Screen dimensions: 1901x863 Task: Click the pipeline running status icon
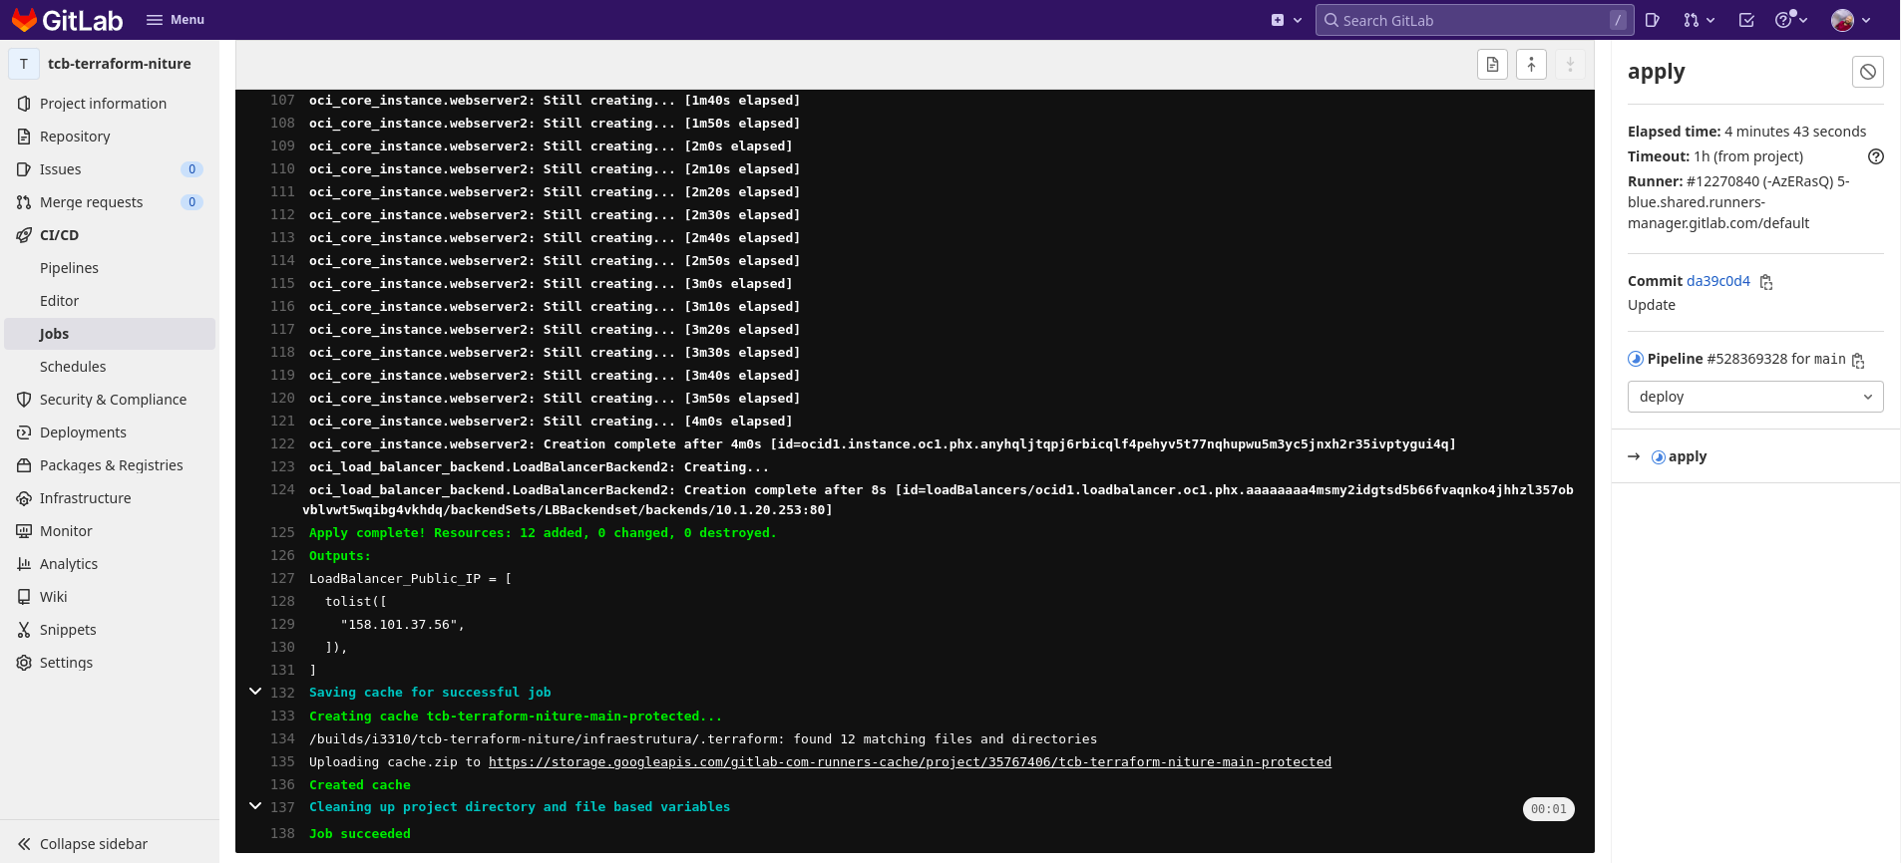(x=1636, y=359)
